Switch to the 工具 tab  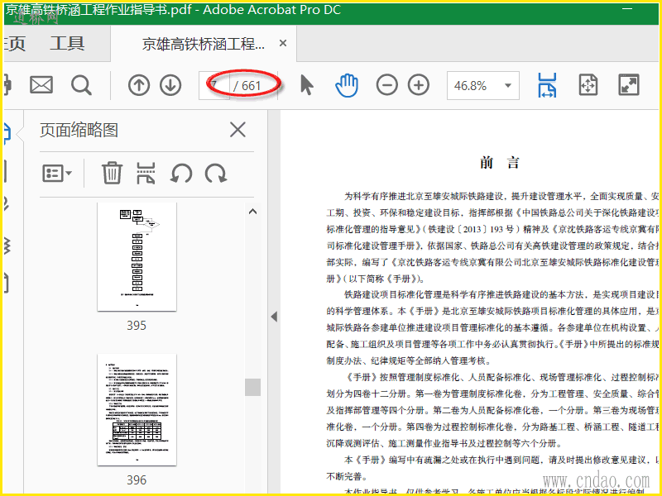68,44
